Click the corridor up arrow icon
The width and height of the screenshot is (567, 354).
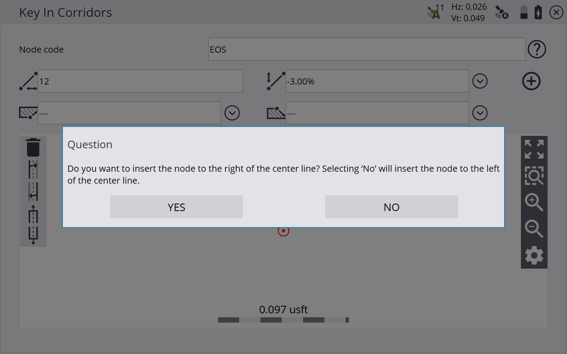pos(33,214)
